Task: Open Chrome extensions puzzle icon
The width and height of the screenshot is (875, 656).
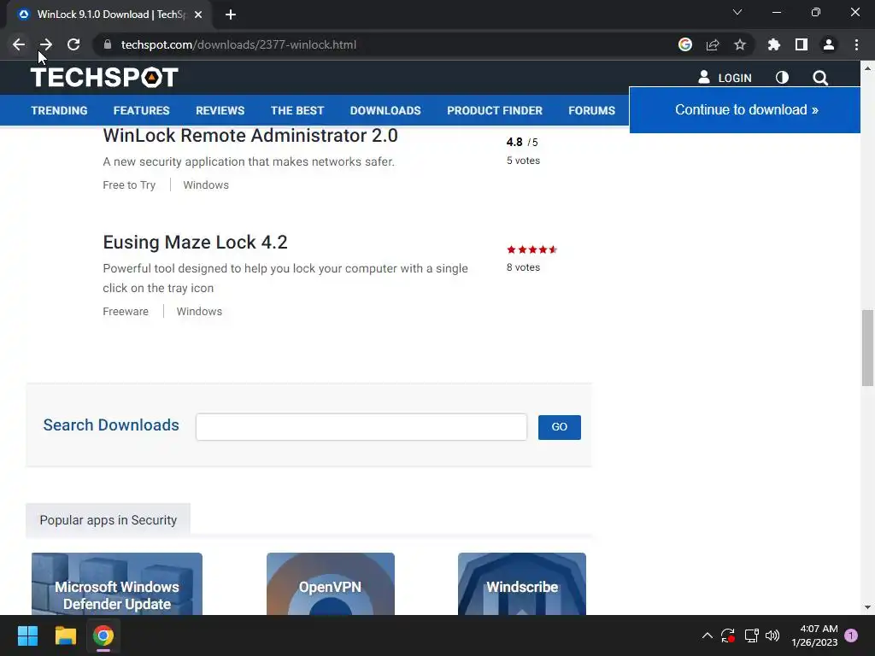Action: click(x=774, y=44)
